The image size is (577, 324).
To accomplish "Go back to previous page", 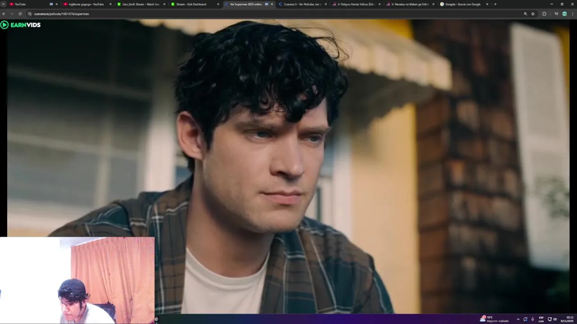I will coord(4,14).
